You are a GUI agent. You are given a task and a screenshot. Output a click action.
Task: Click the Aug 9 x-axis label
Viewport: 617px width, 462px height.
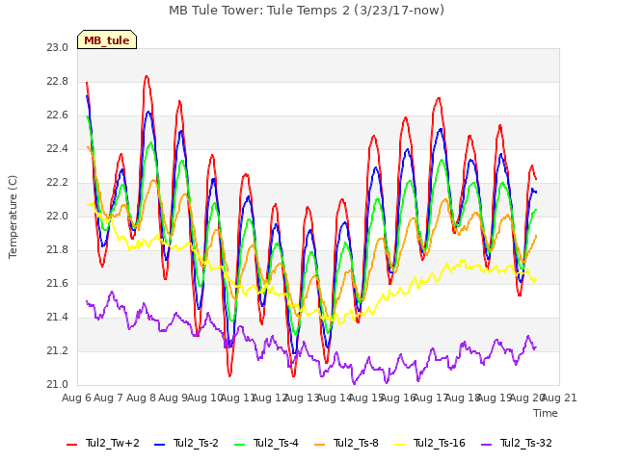173,398
